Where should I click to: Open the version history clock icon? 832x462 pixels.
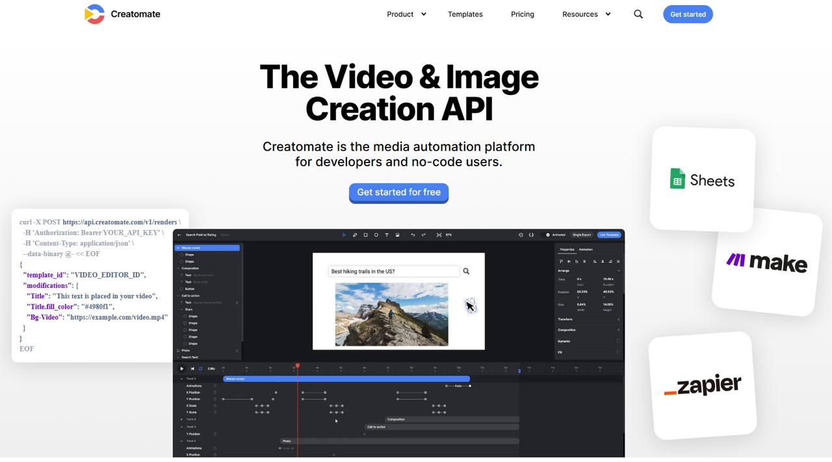(x=521, y=235)
